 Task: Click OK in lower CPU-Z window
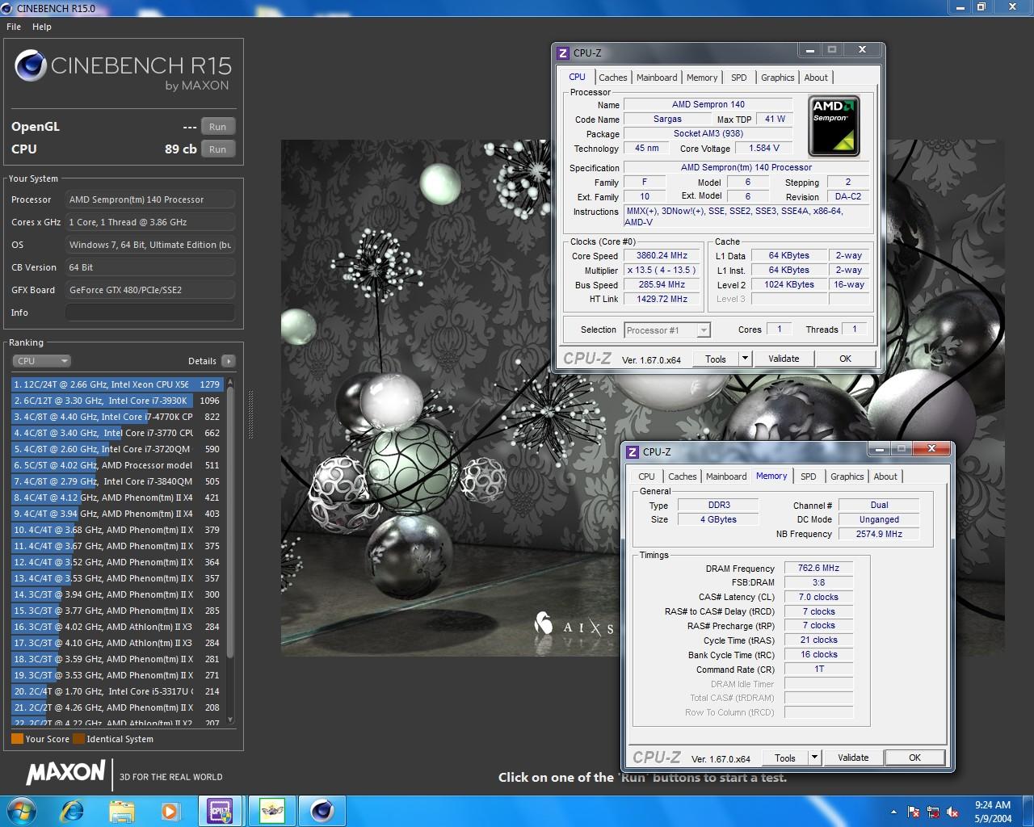914,758
